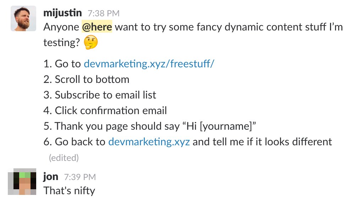
Task: Click the 7:39 PM message timestamp
Action: point(80,177)
